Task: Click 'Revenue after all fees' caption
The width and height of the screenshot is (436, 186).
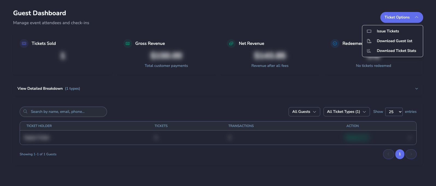Action: click(x=270, y=66)
